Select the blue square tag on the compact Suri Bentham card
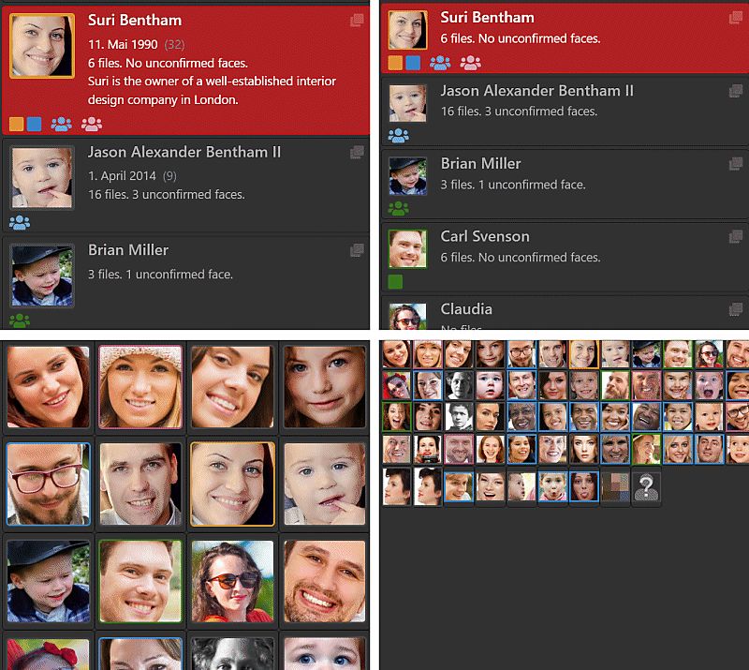This screenshot has height=670, width=749. [413, 63]
